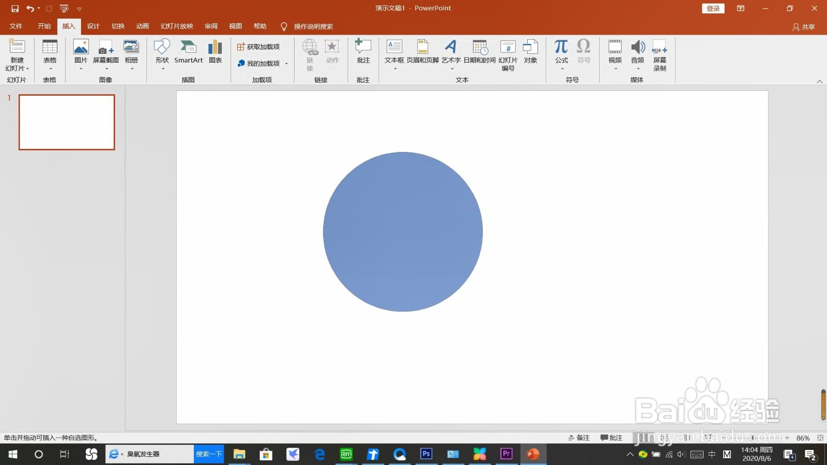Open Task View on the taskbar
This screenshot has width=827, height=465.
pyautogui.click(x=64, y=454)
